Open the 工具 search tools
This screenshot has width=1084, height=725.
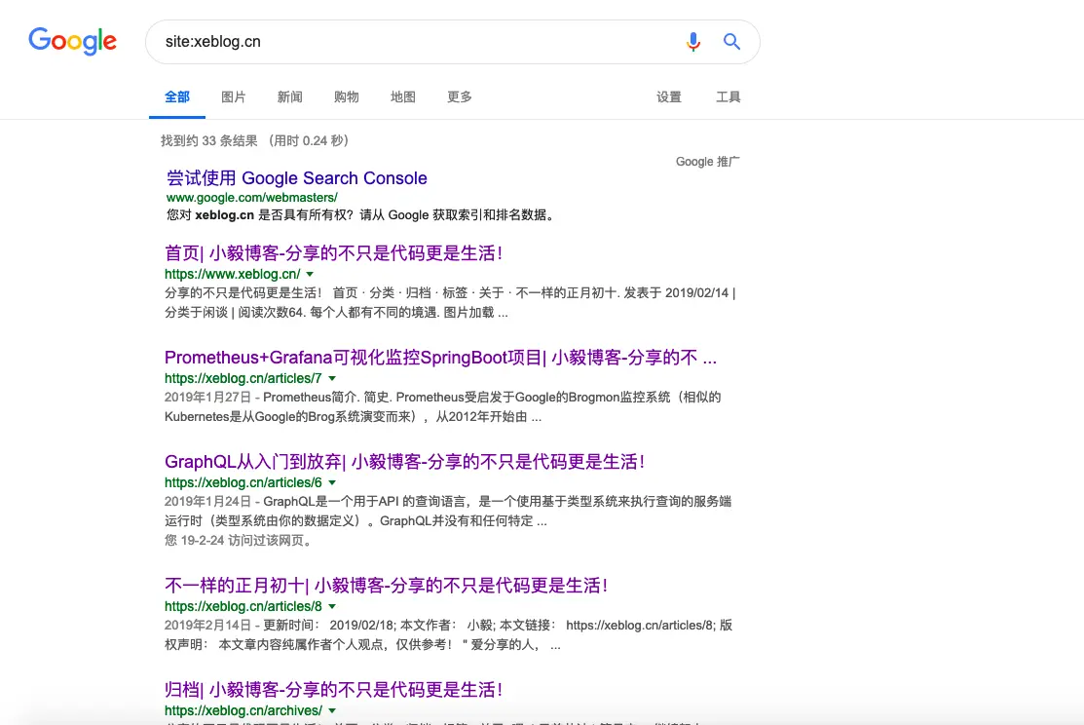point(728,96)
